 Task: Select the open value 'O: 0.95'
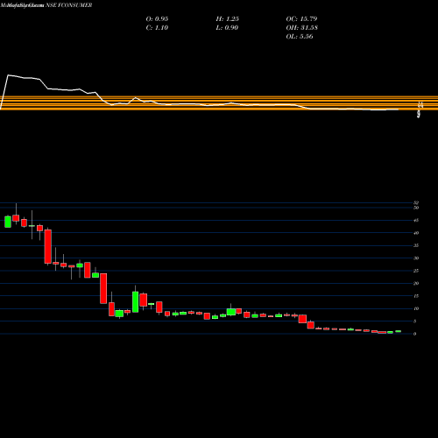click(157, 18)
